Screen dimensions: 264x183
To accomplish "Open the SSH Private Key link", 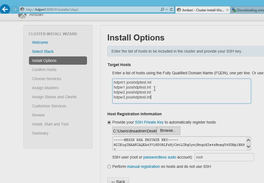I will 149,122.
